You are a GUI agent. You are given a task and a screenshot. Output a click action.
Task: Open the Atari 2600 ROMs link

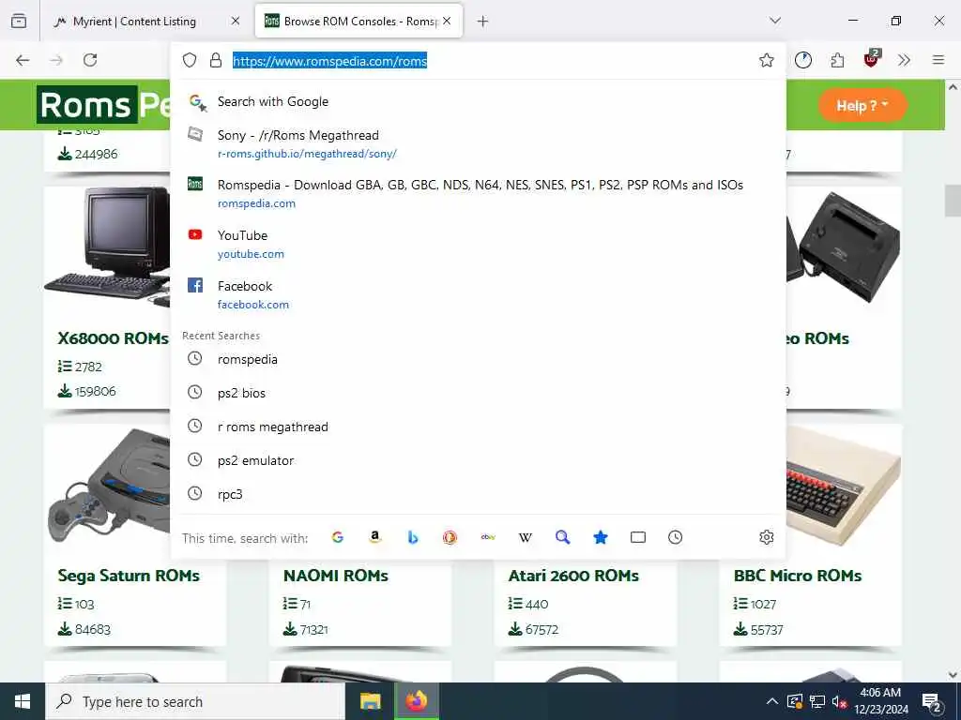573,576
